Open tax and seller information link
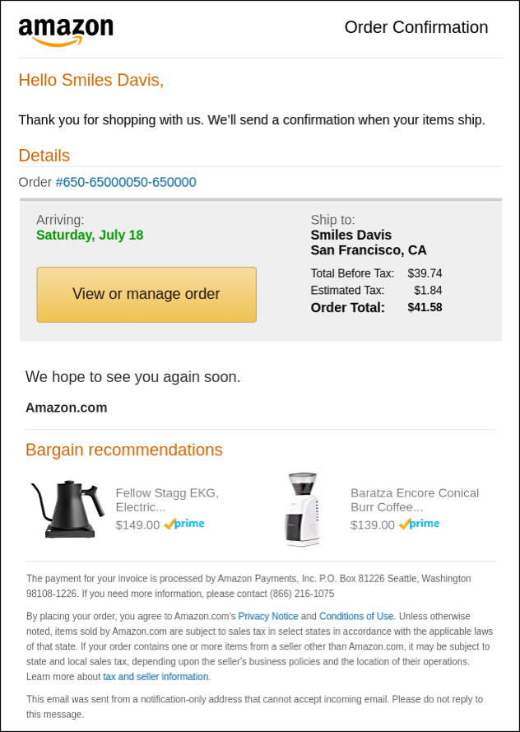Screen dimensions: 520x732 (156, 677)
